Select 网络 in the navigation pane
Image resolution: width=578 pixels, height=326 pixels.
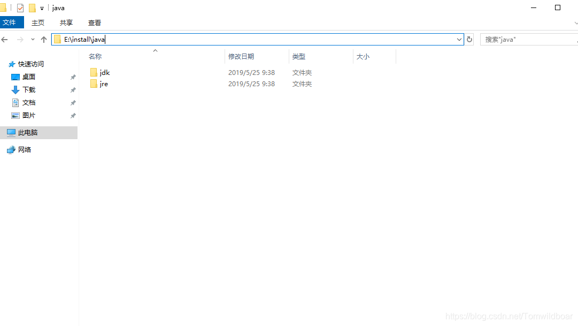25,149
